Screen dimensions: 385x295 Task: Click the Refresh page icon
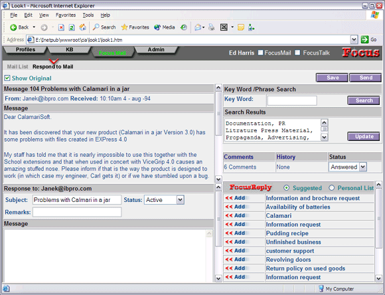(72, 27)
